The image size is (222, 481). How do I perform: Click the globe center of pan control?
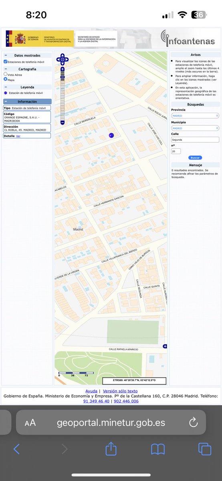pyautogui.click(x=63, y=60)
